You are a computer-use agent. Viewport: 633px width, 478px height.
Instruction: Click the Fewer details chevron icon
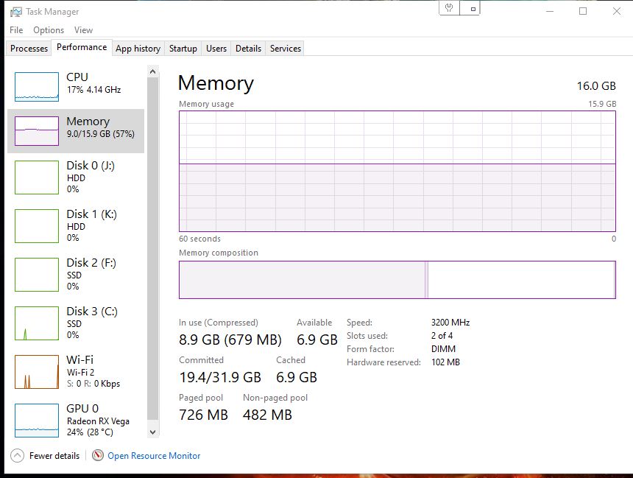click(x=17, y=456)
